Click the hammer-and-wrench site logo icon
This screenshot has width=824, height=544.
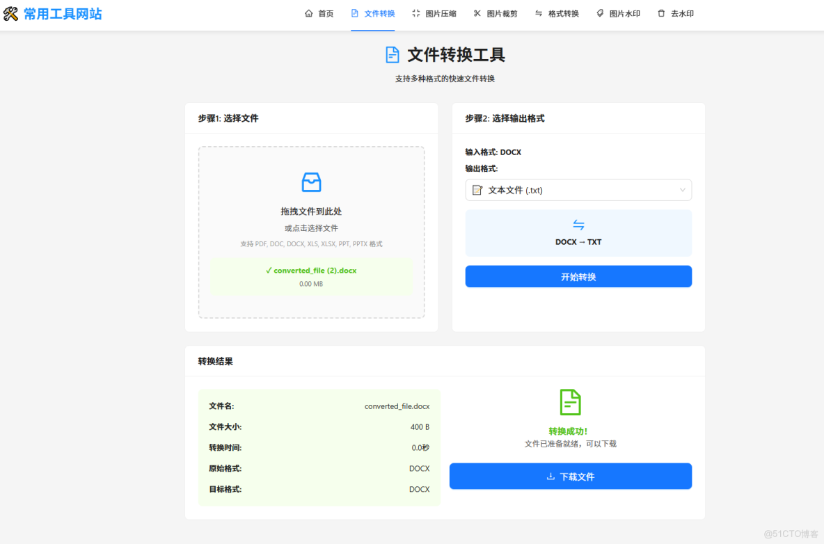(12, 13)
